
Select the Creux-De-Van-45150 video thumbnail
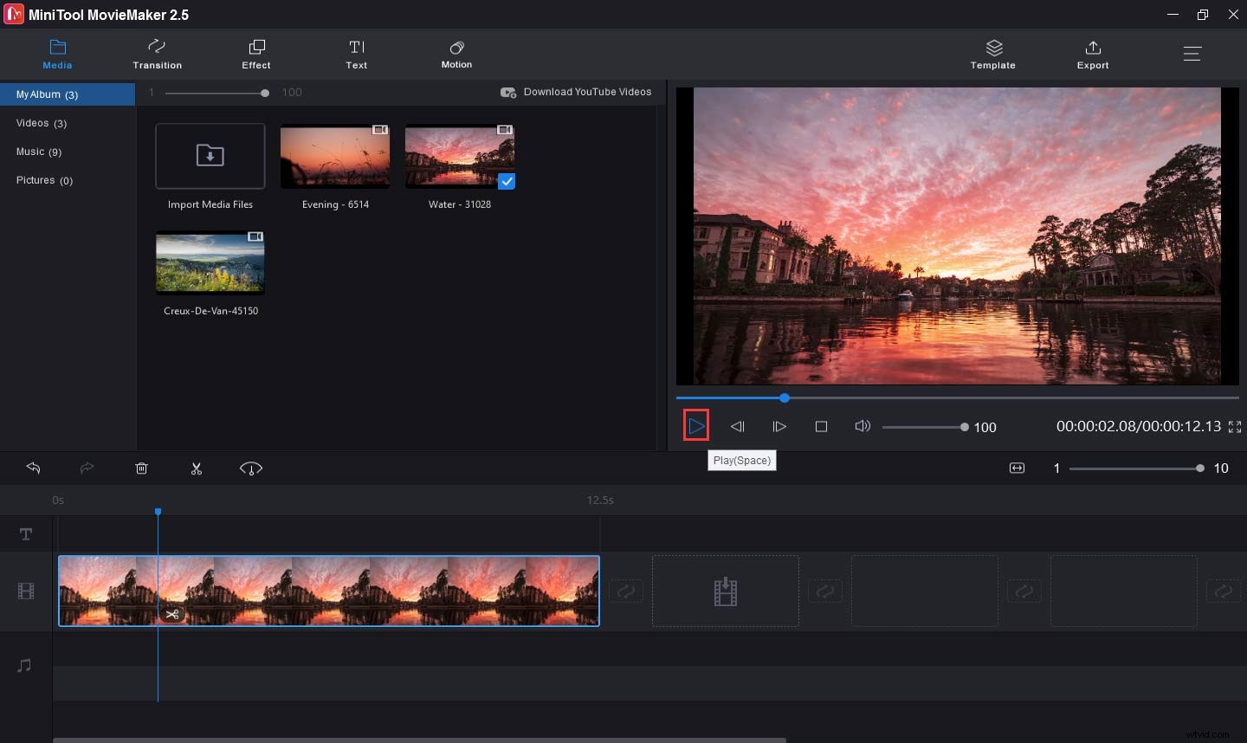click(210, 263)
